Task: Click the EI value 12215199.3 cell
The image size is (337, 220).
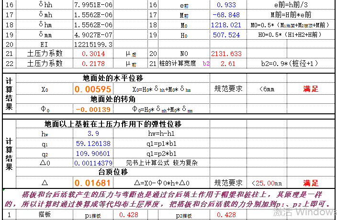Action: 93,44
